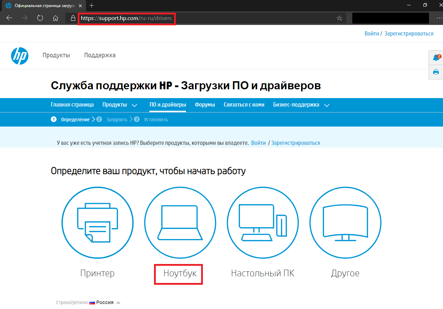The image size is (443, 309).
Task: Select the ПО и драйверы tab
Action: (x=168, y=105)
